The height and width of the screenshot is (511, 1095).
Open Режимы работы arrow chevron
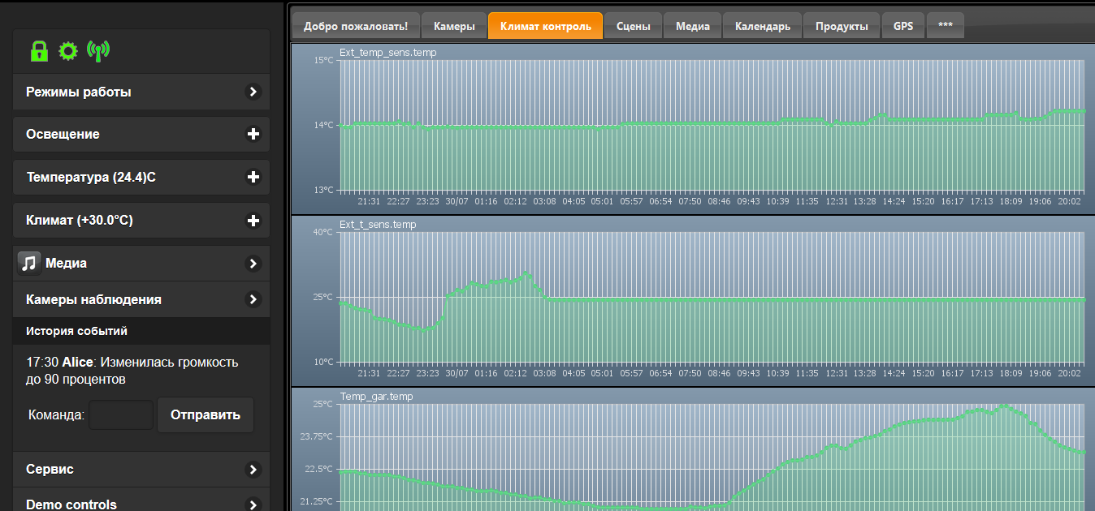(253, 92)
